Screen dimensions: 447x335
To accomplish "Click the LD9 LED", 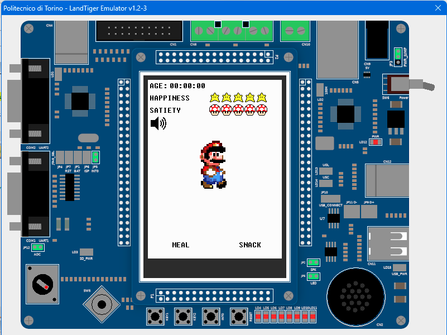I will (297, 317).
